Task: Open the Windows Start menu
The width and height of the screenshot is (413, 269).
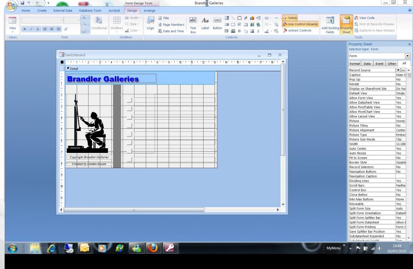Action: pos(13,248)
